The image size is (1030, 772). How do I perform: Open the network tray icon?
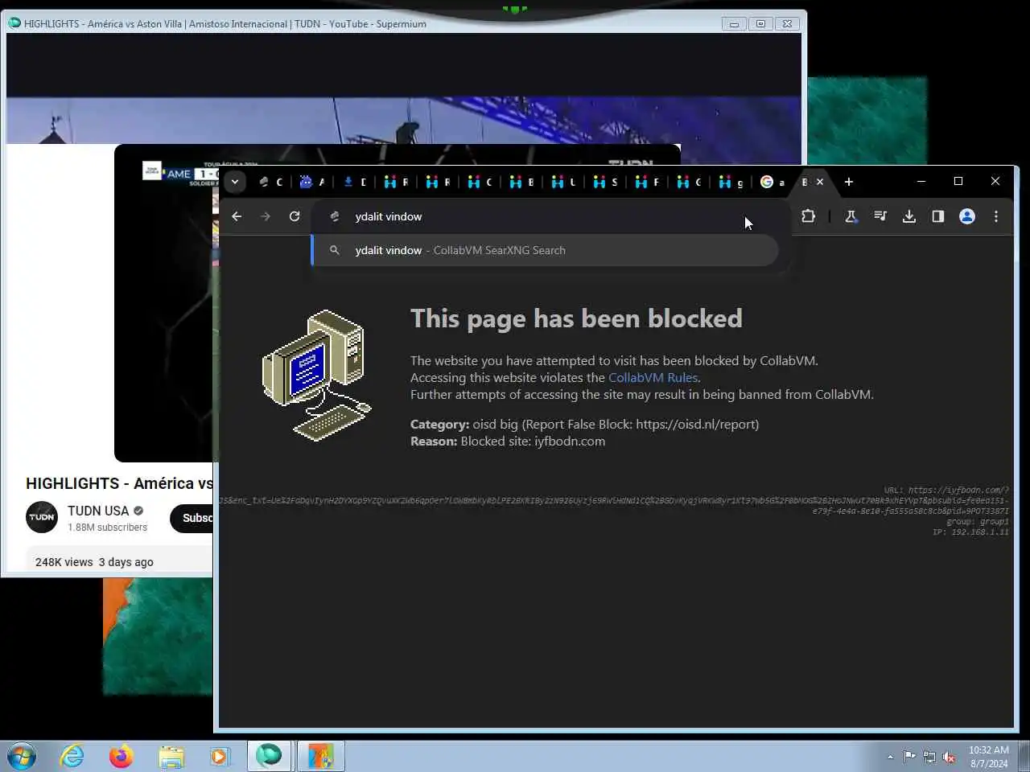(x=929, y=757)
